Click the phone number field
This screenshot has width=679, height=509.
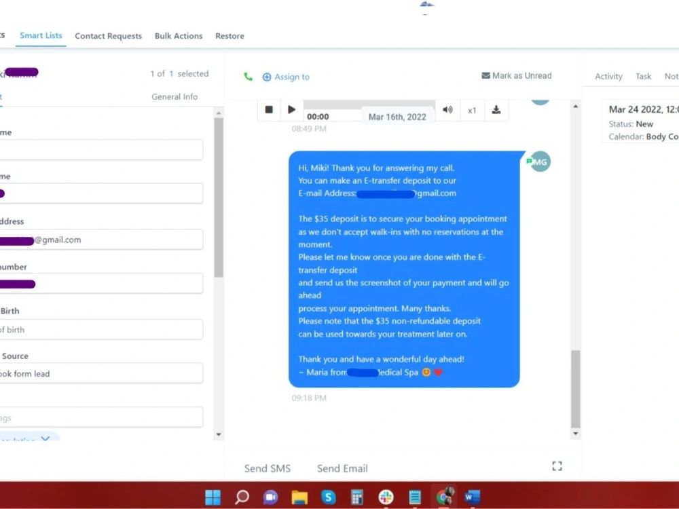[101, 284]
